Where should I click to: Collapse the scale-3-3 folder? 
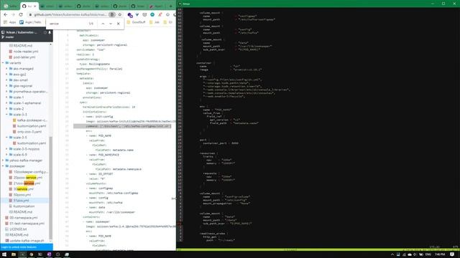click(6, 115)
